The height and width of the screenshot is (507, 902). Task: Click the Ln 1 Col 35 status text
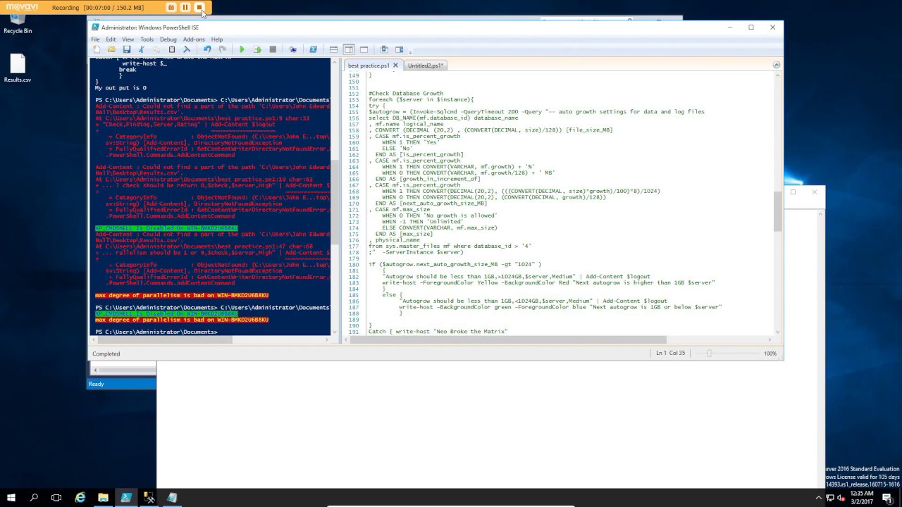click(670, 353)
